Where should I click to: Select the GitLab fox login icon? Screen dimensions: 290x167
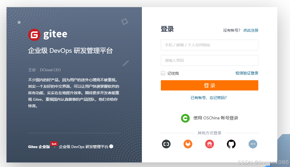tap(188, 144)
